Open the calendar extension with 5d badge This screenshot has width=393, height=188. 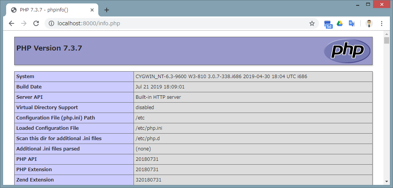click(328, 24)
